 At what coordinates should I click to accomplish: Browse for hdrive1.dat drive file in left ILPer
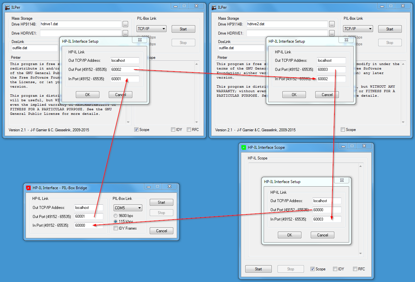125,24
